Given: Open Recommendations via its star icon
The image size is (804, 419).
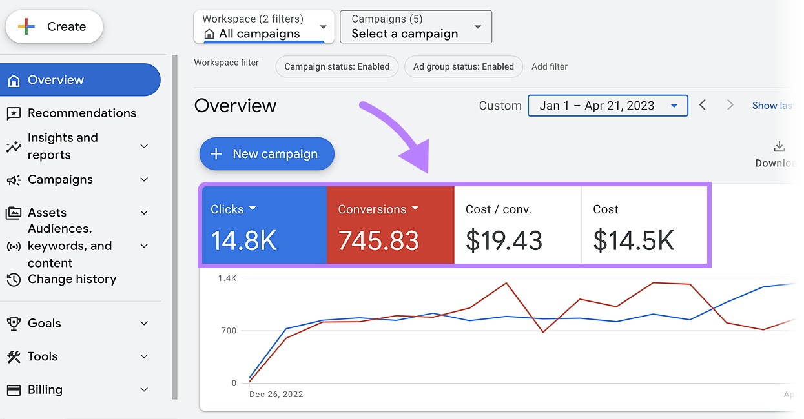Looking at the screenshot, I should (15, 113).
